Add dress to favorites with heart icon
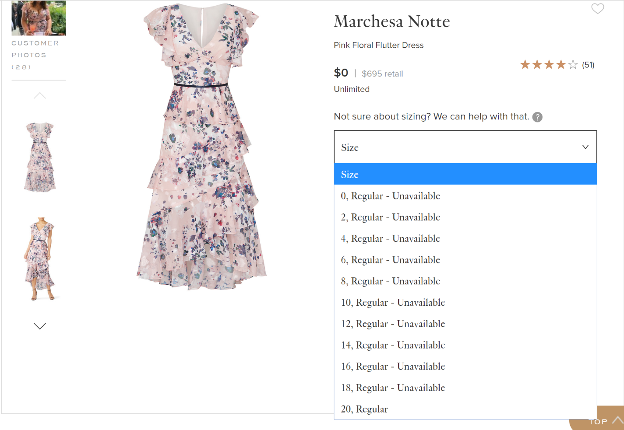Image resolution: width=624 pixels, height=430 pixels. [x=597, y=9]
